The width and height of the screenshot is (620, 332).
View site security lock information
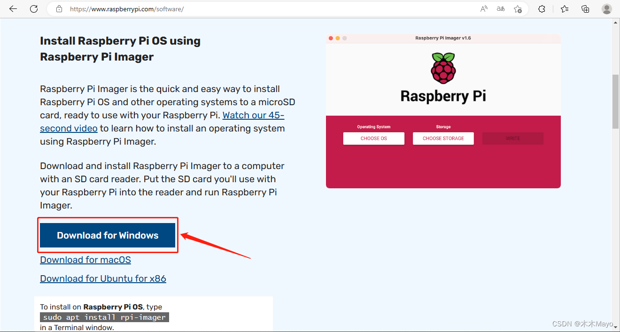[x=59, y=9]
